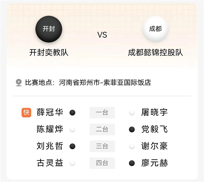Image resolution: width=204 pixels, height=182 pixels.
Task: Click the white stone next to 古灵益
Action: point(72,163)
